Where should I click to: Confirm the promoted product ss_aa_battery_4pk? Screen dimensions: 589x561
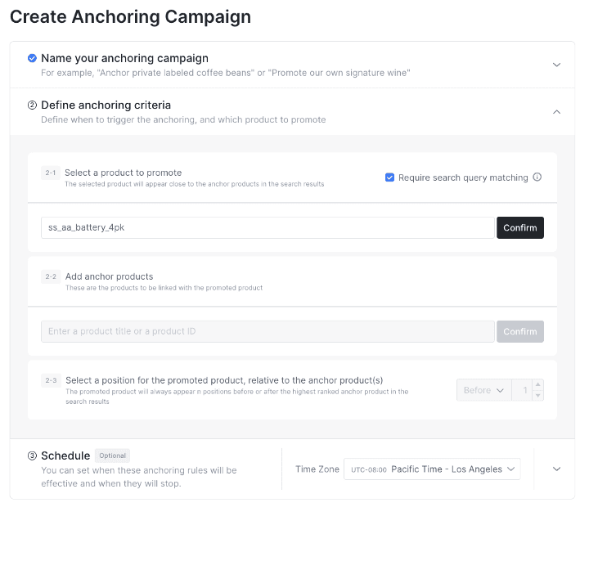(520, 227)
